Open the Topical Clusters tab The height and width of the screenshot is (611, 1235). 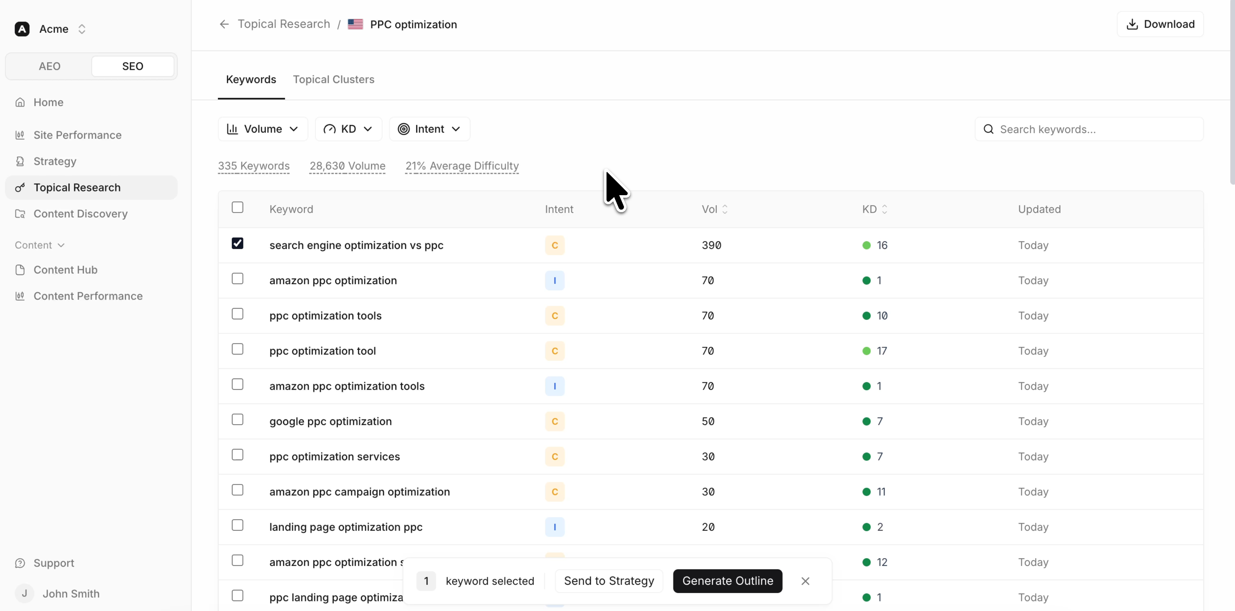coord(334,79)
